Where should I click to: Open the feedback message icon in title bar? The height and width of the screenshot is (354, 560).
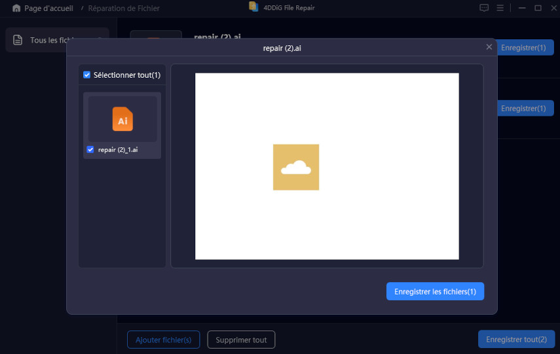pos(484,8)
